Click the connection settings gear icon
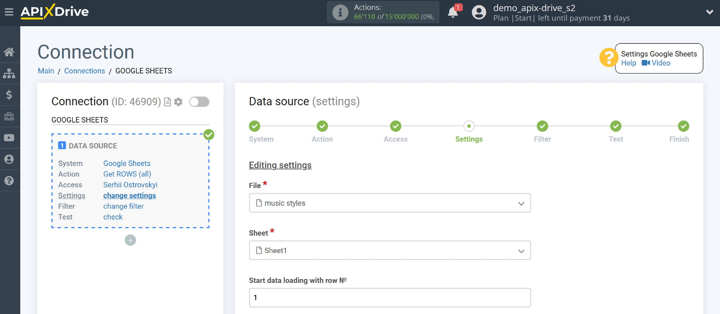Viewport: 720px width, 314px height. pos(178,102)
